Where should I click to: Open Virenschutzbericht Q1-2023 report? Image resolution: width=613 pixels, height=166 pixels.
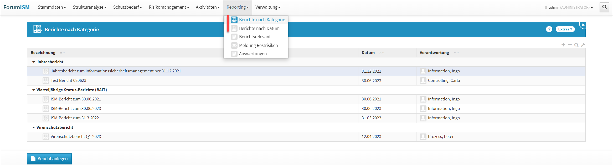tap(76, 137)
